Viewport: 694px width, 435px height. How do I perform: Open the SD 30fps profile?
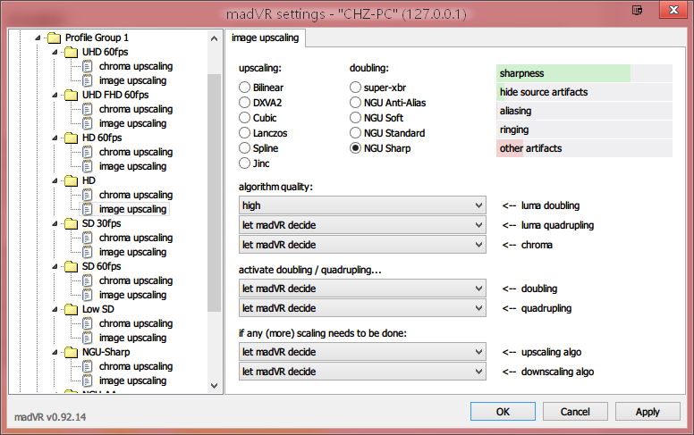pos(101,223)
